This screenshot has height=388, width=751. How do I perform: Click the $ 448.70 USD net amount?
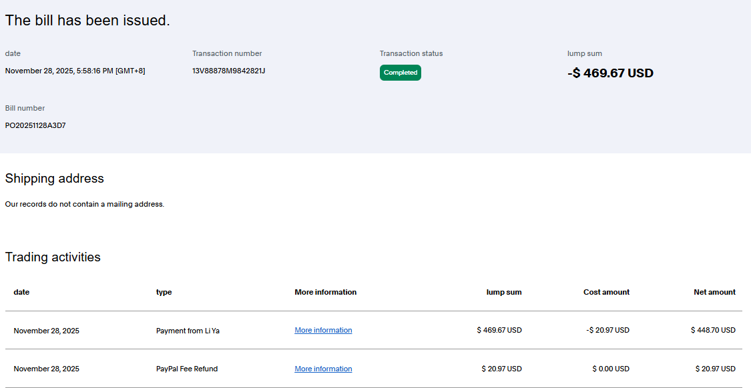713,330
